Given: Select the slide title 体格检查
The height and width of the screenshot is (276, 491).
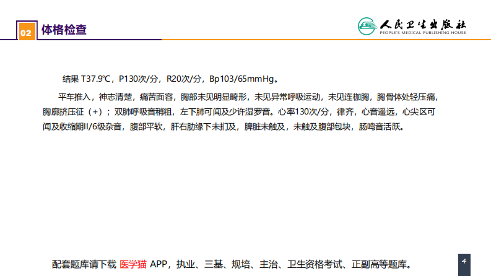Looking at the screenshot, I should click(64, 29).
